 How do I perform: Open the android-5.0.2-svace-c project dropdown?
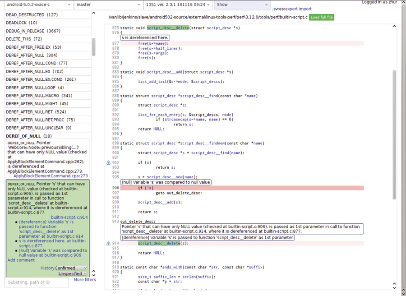click(38, 5)
